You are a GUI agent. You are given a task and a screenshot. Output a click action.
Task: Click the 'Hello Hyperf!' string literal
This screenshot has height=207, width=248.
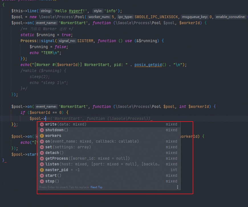click(x=70, y=11)
